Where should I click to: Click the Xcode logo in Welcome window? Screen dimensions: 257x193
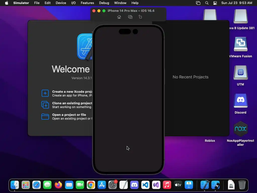pos(85,46)
